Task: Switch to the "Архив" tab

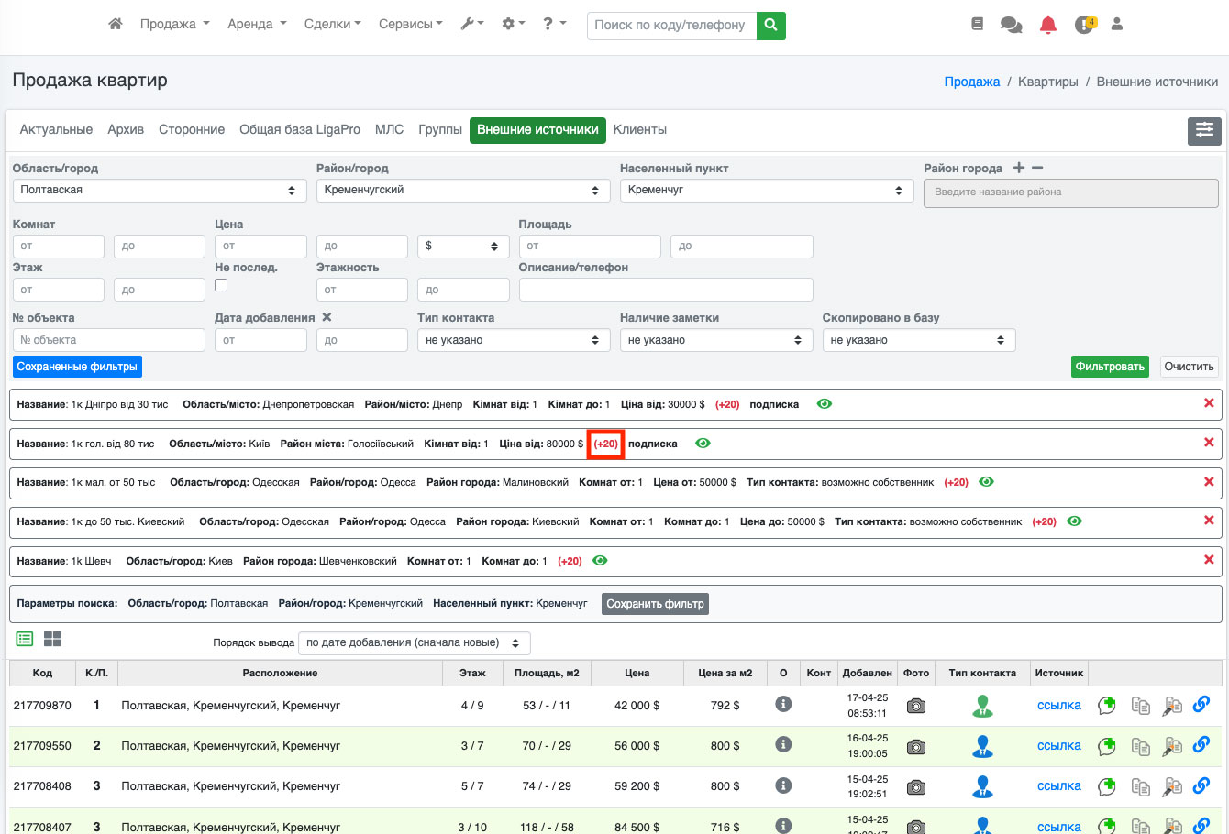Action: coord(126,130)
